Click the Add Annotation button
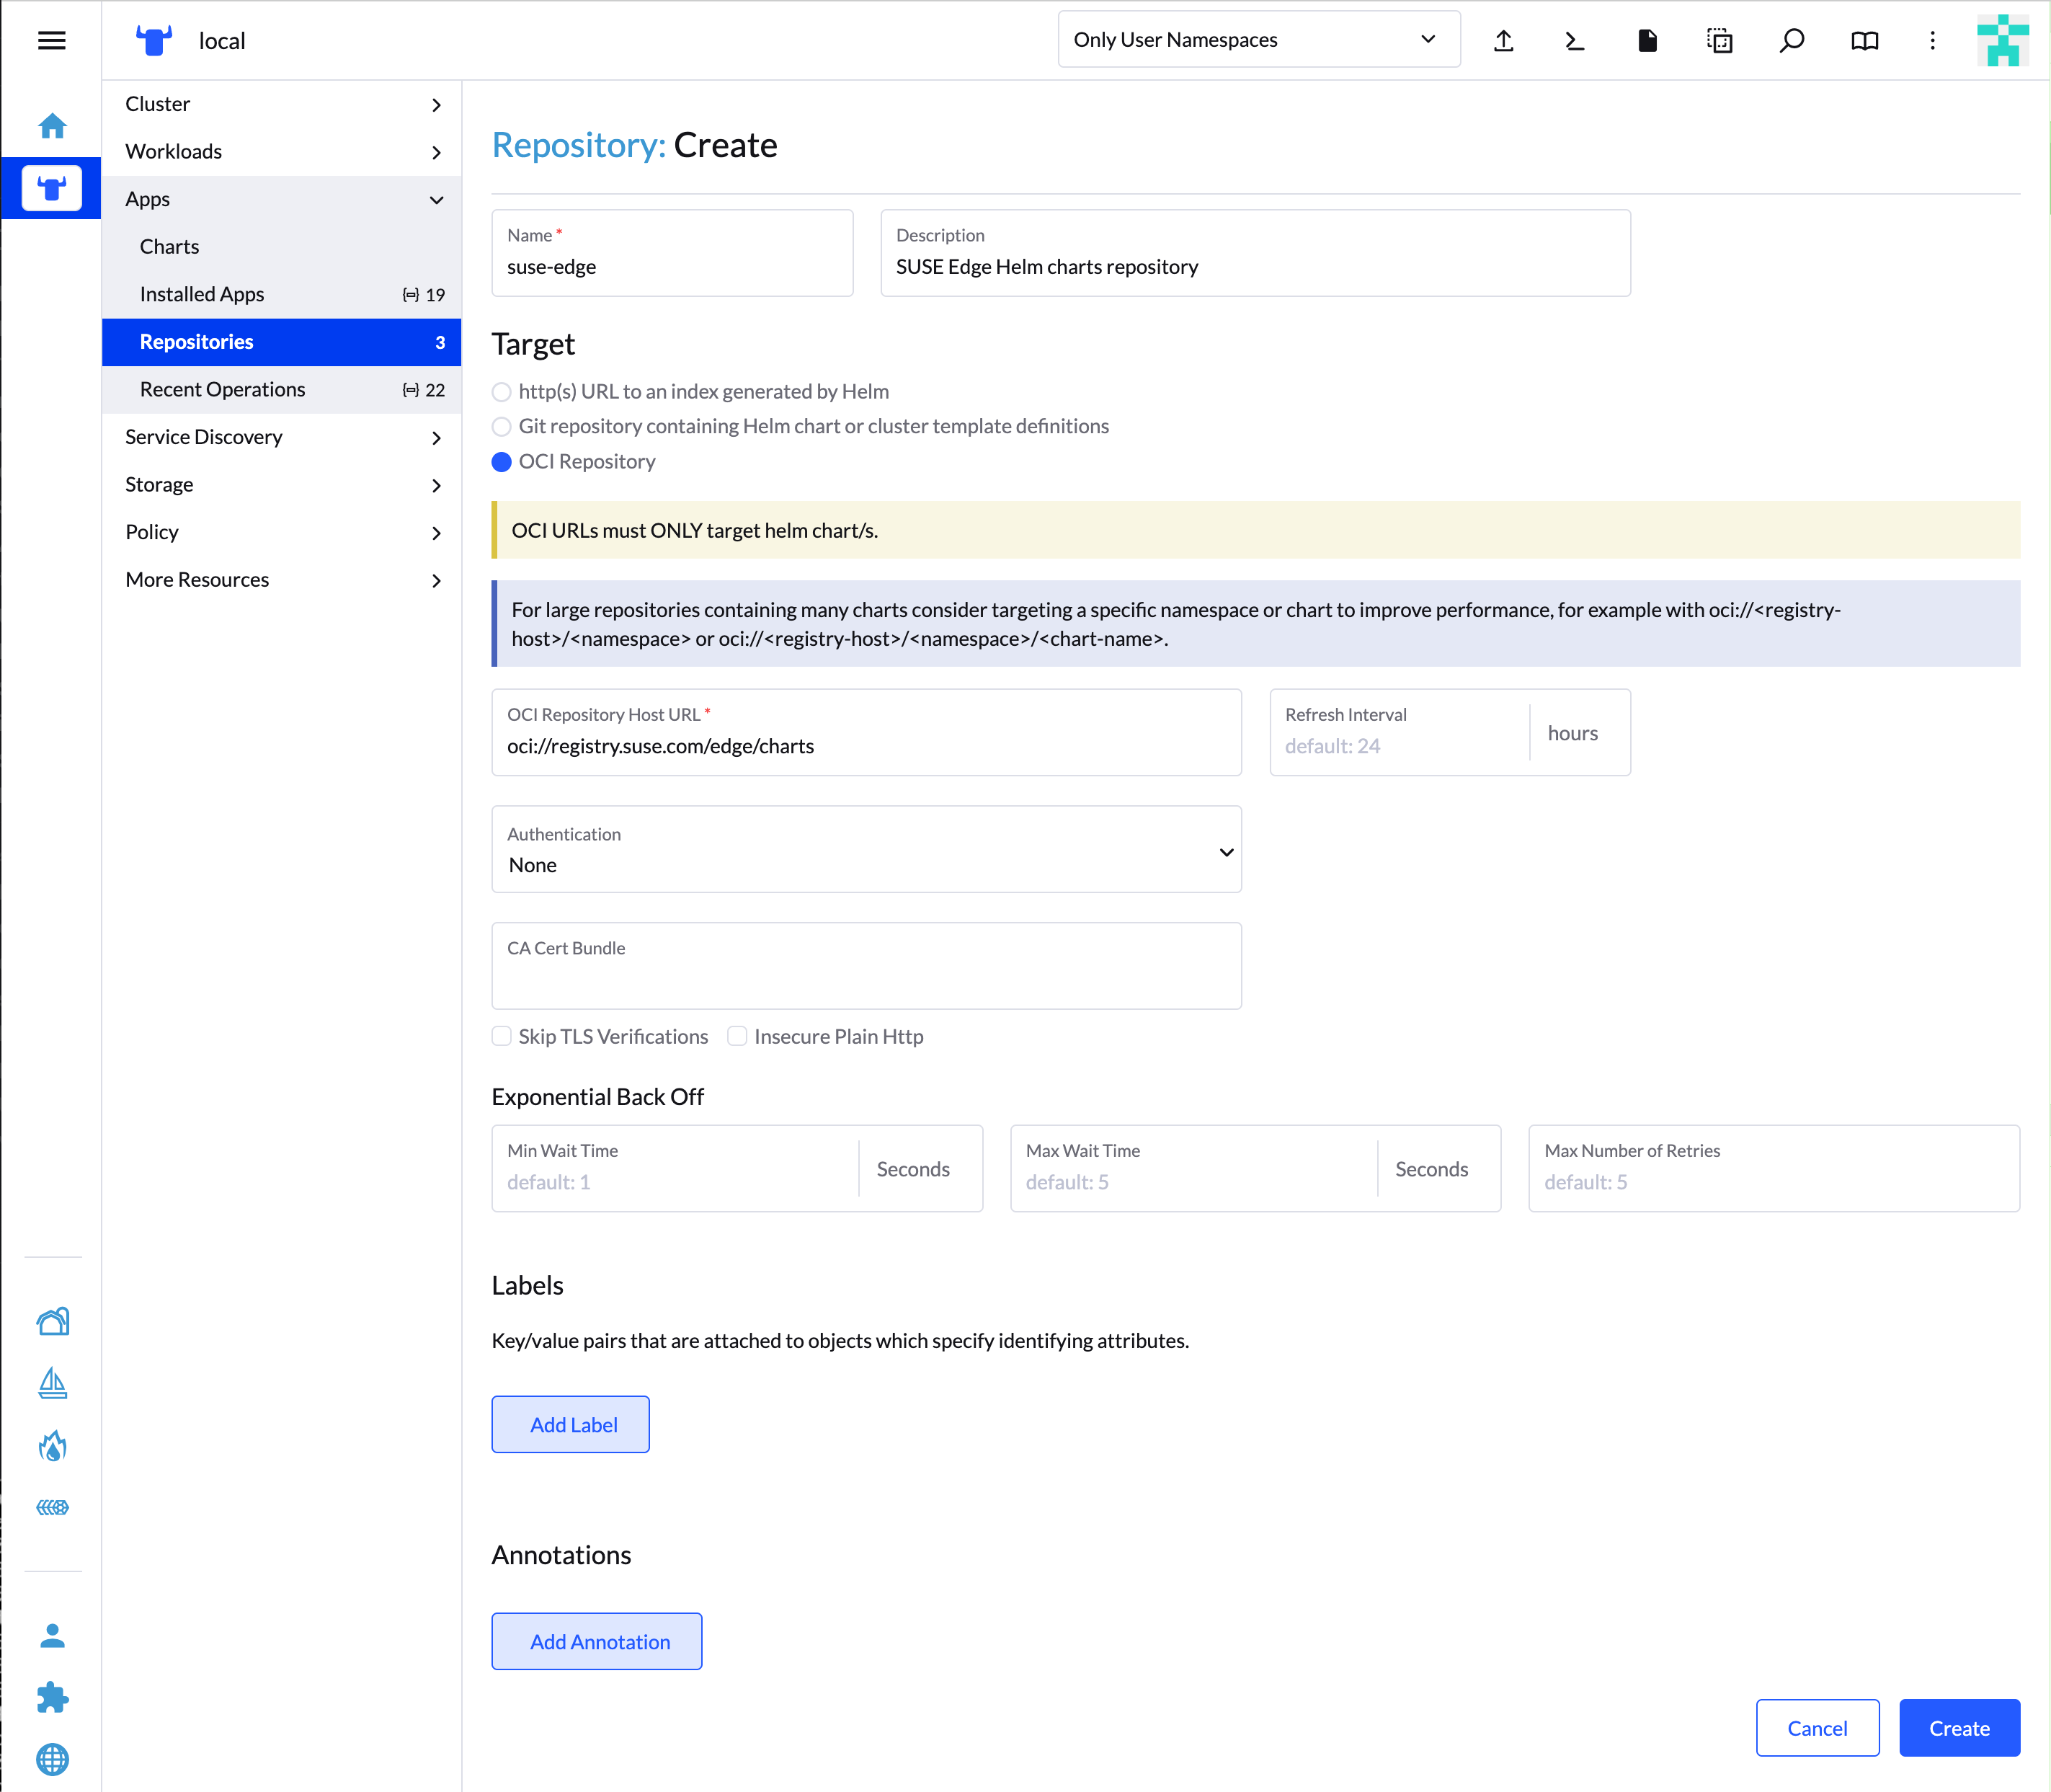The height and width of the screenshot is (1792, 2051). [596, 1641]
